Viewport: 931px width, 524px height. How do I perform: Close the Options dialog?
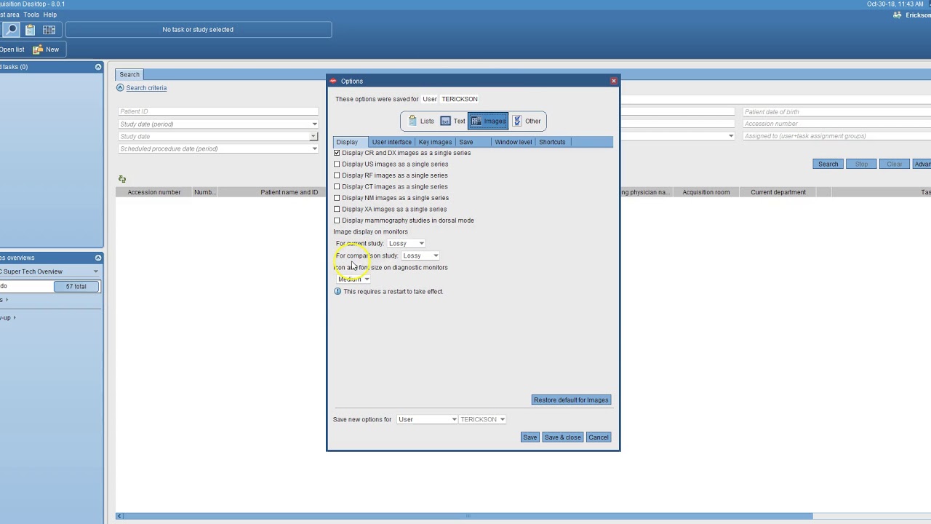[x=614, y=81]
